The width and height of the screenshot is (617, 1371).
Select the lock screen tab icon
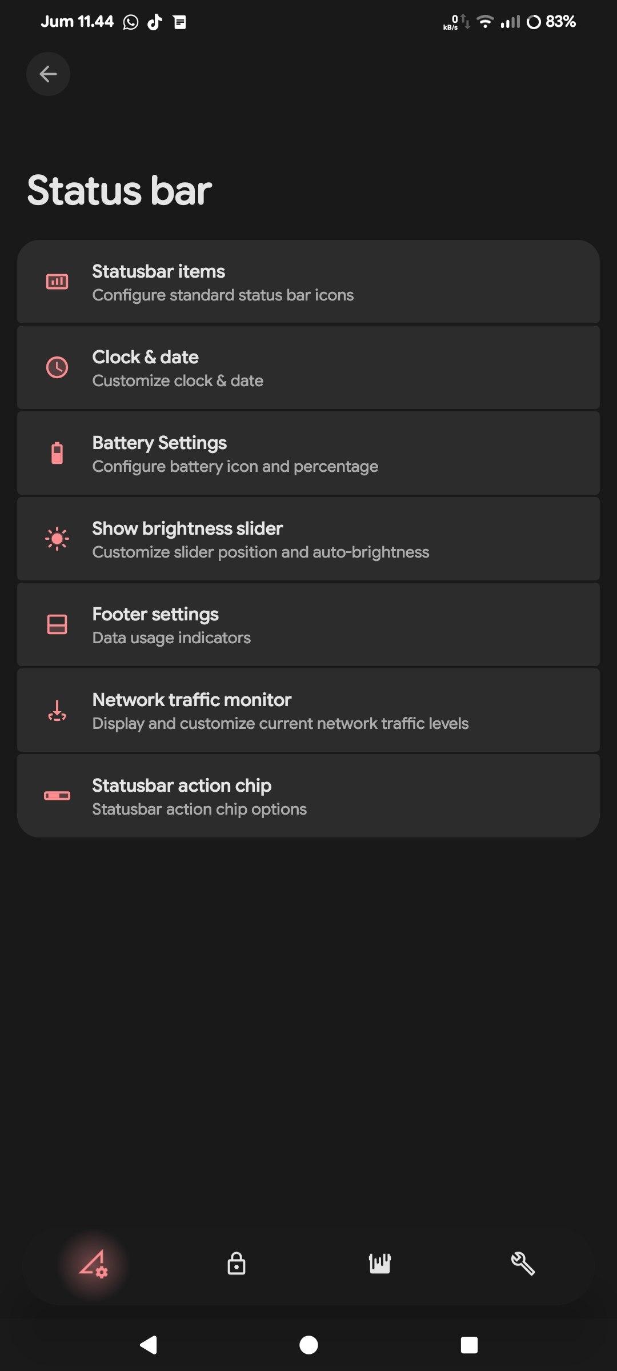[237, 1263]
